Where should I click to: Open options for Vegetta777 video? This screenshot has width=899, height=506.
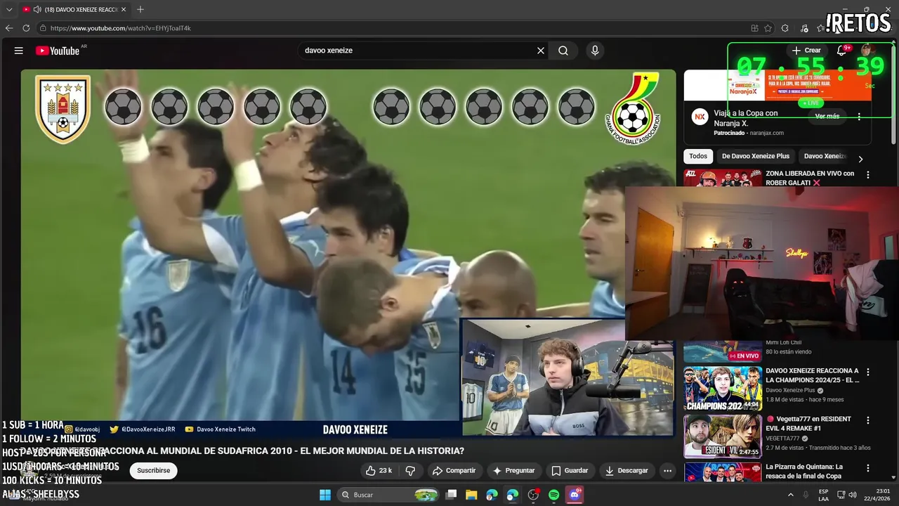point(867,420)
